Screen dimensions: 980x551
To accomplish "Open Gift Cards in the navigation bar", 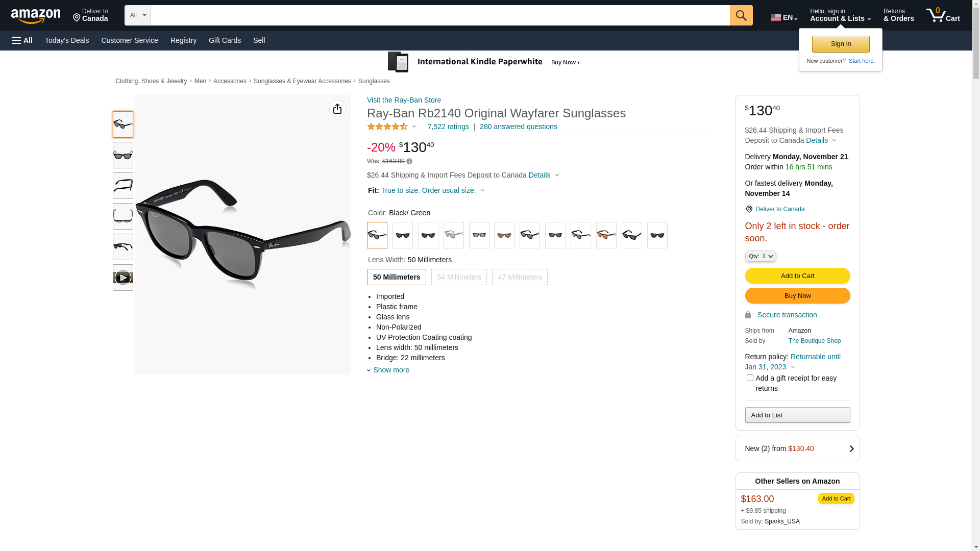I will (x=225, y=40).
